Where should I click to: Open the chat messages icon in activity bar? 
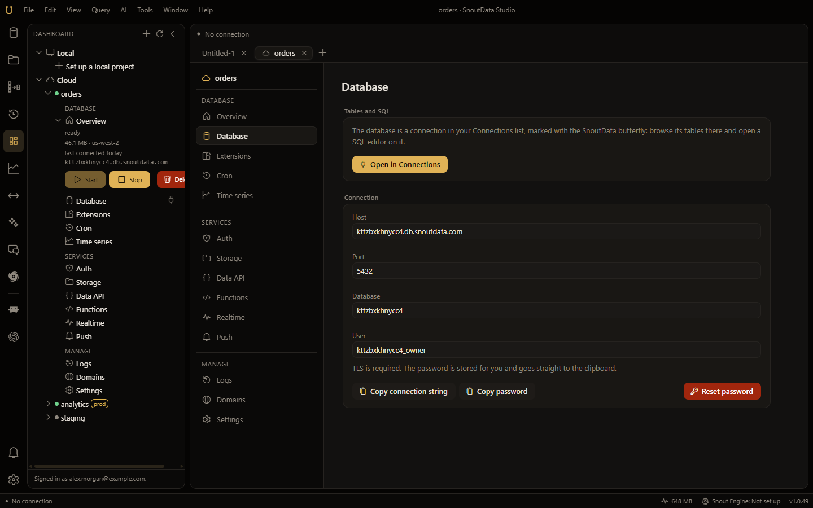pyautogui.click(x=14, y=249)
